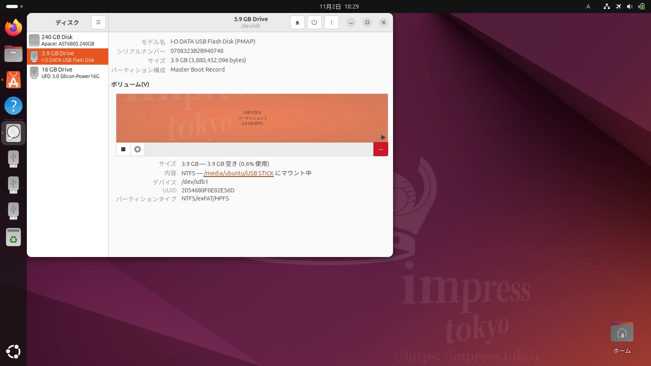Launch Firefox from the dock
The height and width of the screenshot is (366, 651).
click(x=13, y=28)
